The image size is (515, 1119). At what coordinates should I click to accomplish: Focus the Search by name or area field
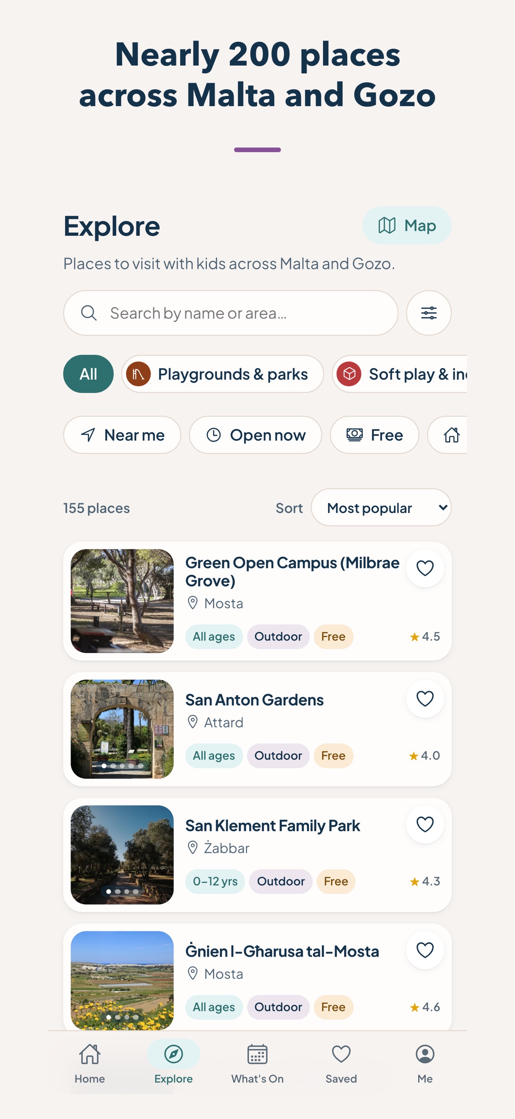click(230, 313)
